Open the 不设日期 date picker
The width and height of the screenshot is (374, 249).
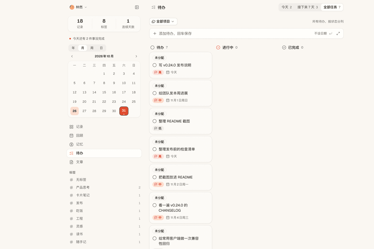pyautogui.click(x=320, y=33)
